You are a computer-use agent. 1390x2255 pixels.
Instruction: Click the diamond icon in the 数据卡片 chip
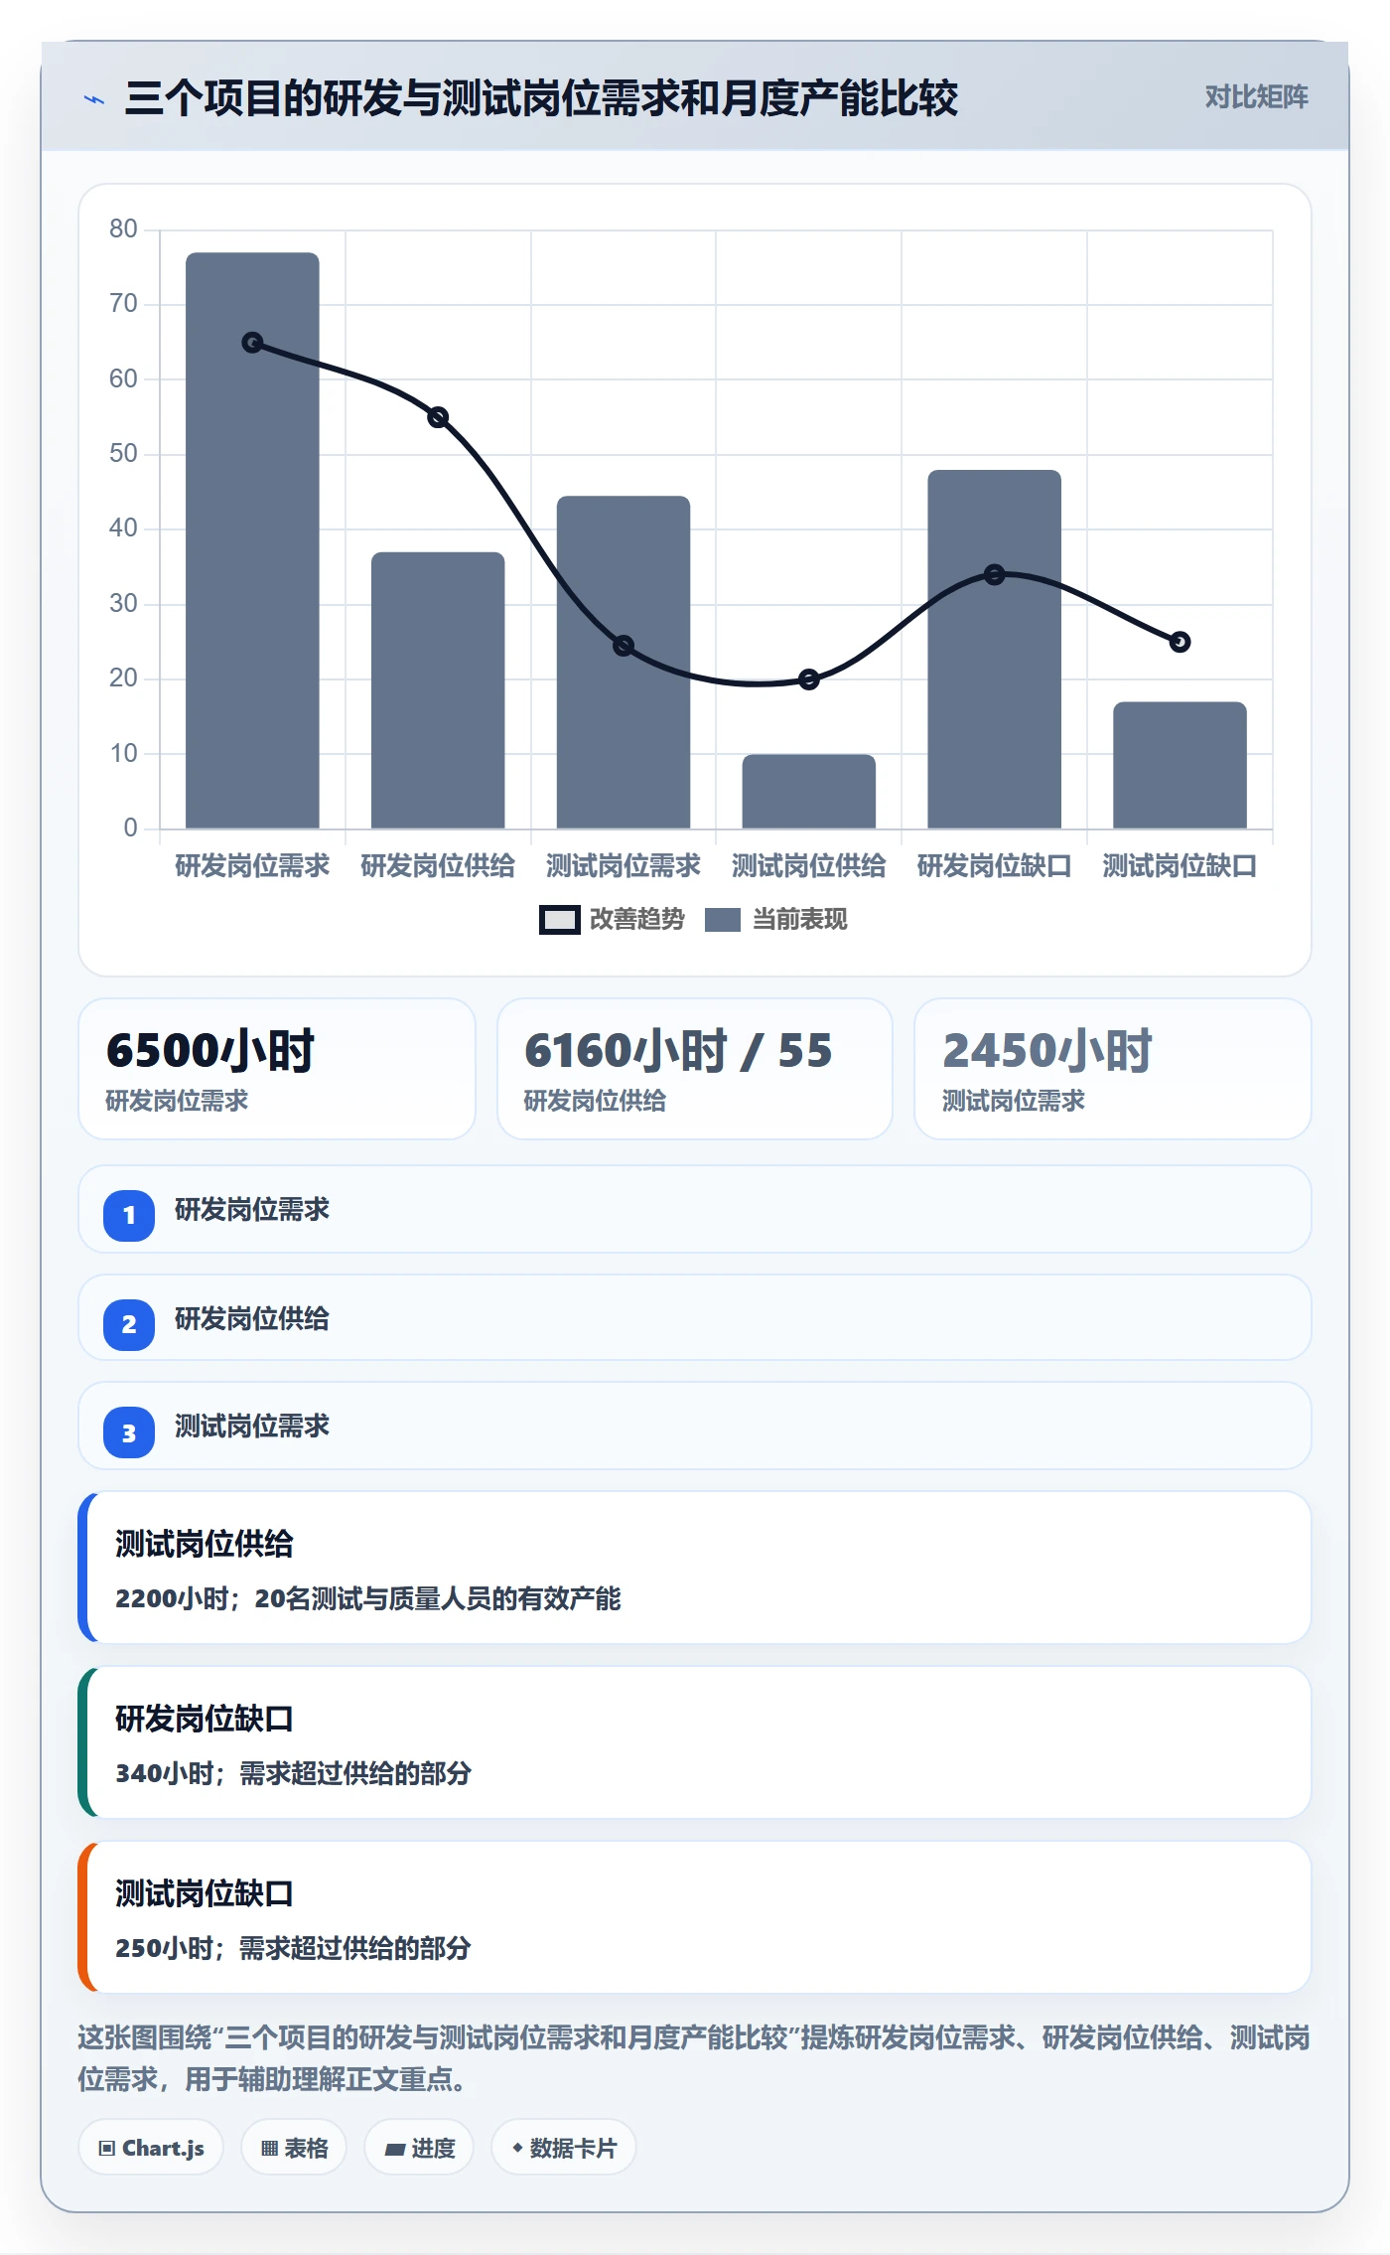coord(517,2148)
